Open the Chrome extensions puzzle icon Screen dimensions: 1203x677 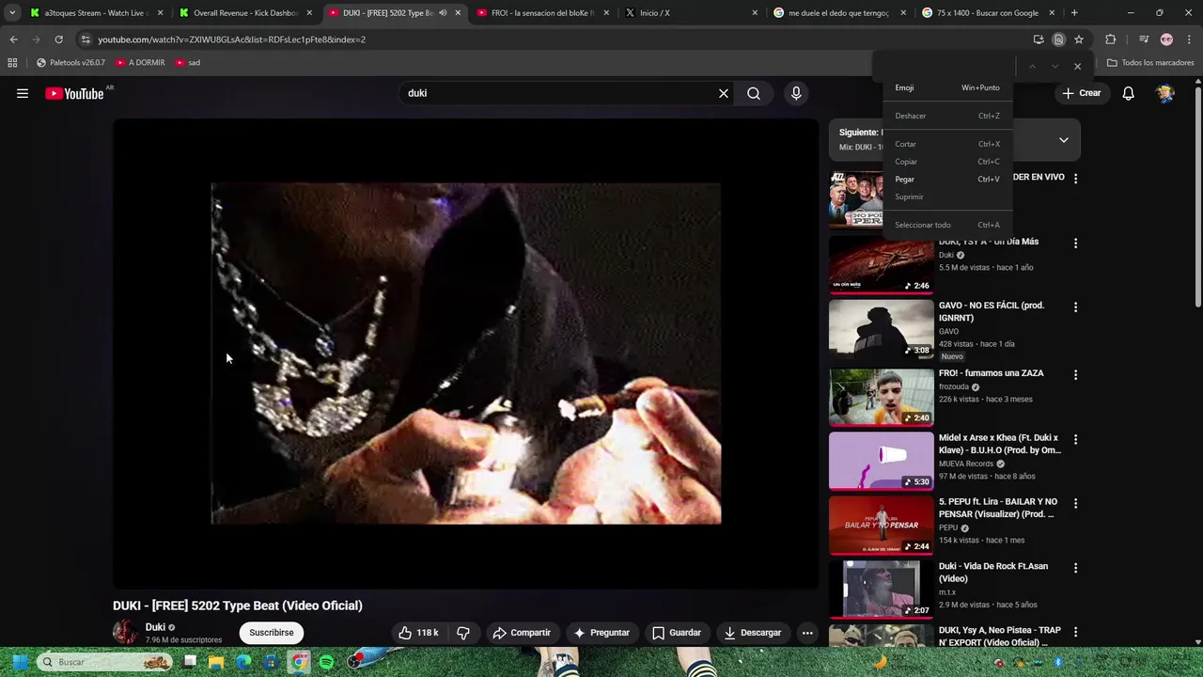click(1110, 39)
